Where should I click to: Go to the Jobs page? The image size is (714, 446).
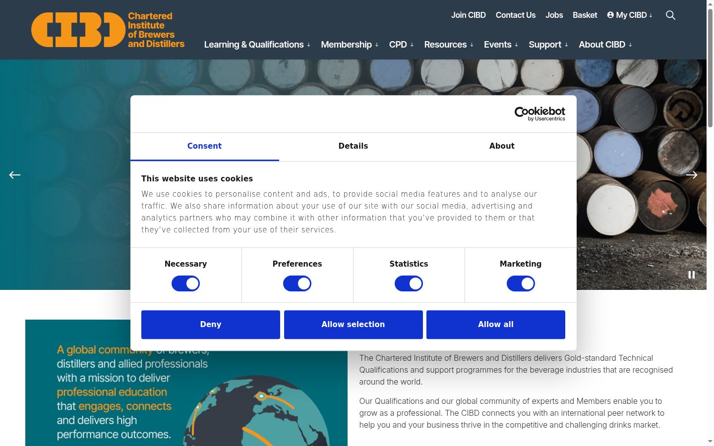(x=554, y=15)
